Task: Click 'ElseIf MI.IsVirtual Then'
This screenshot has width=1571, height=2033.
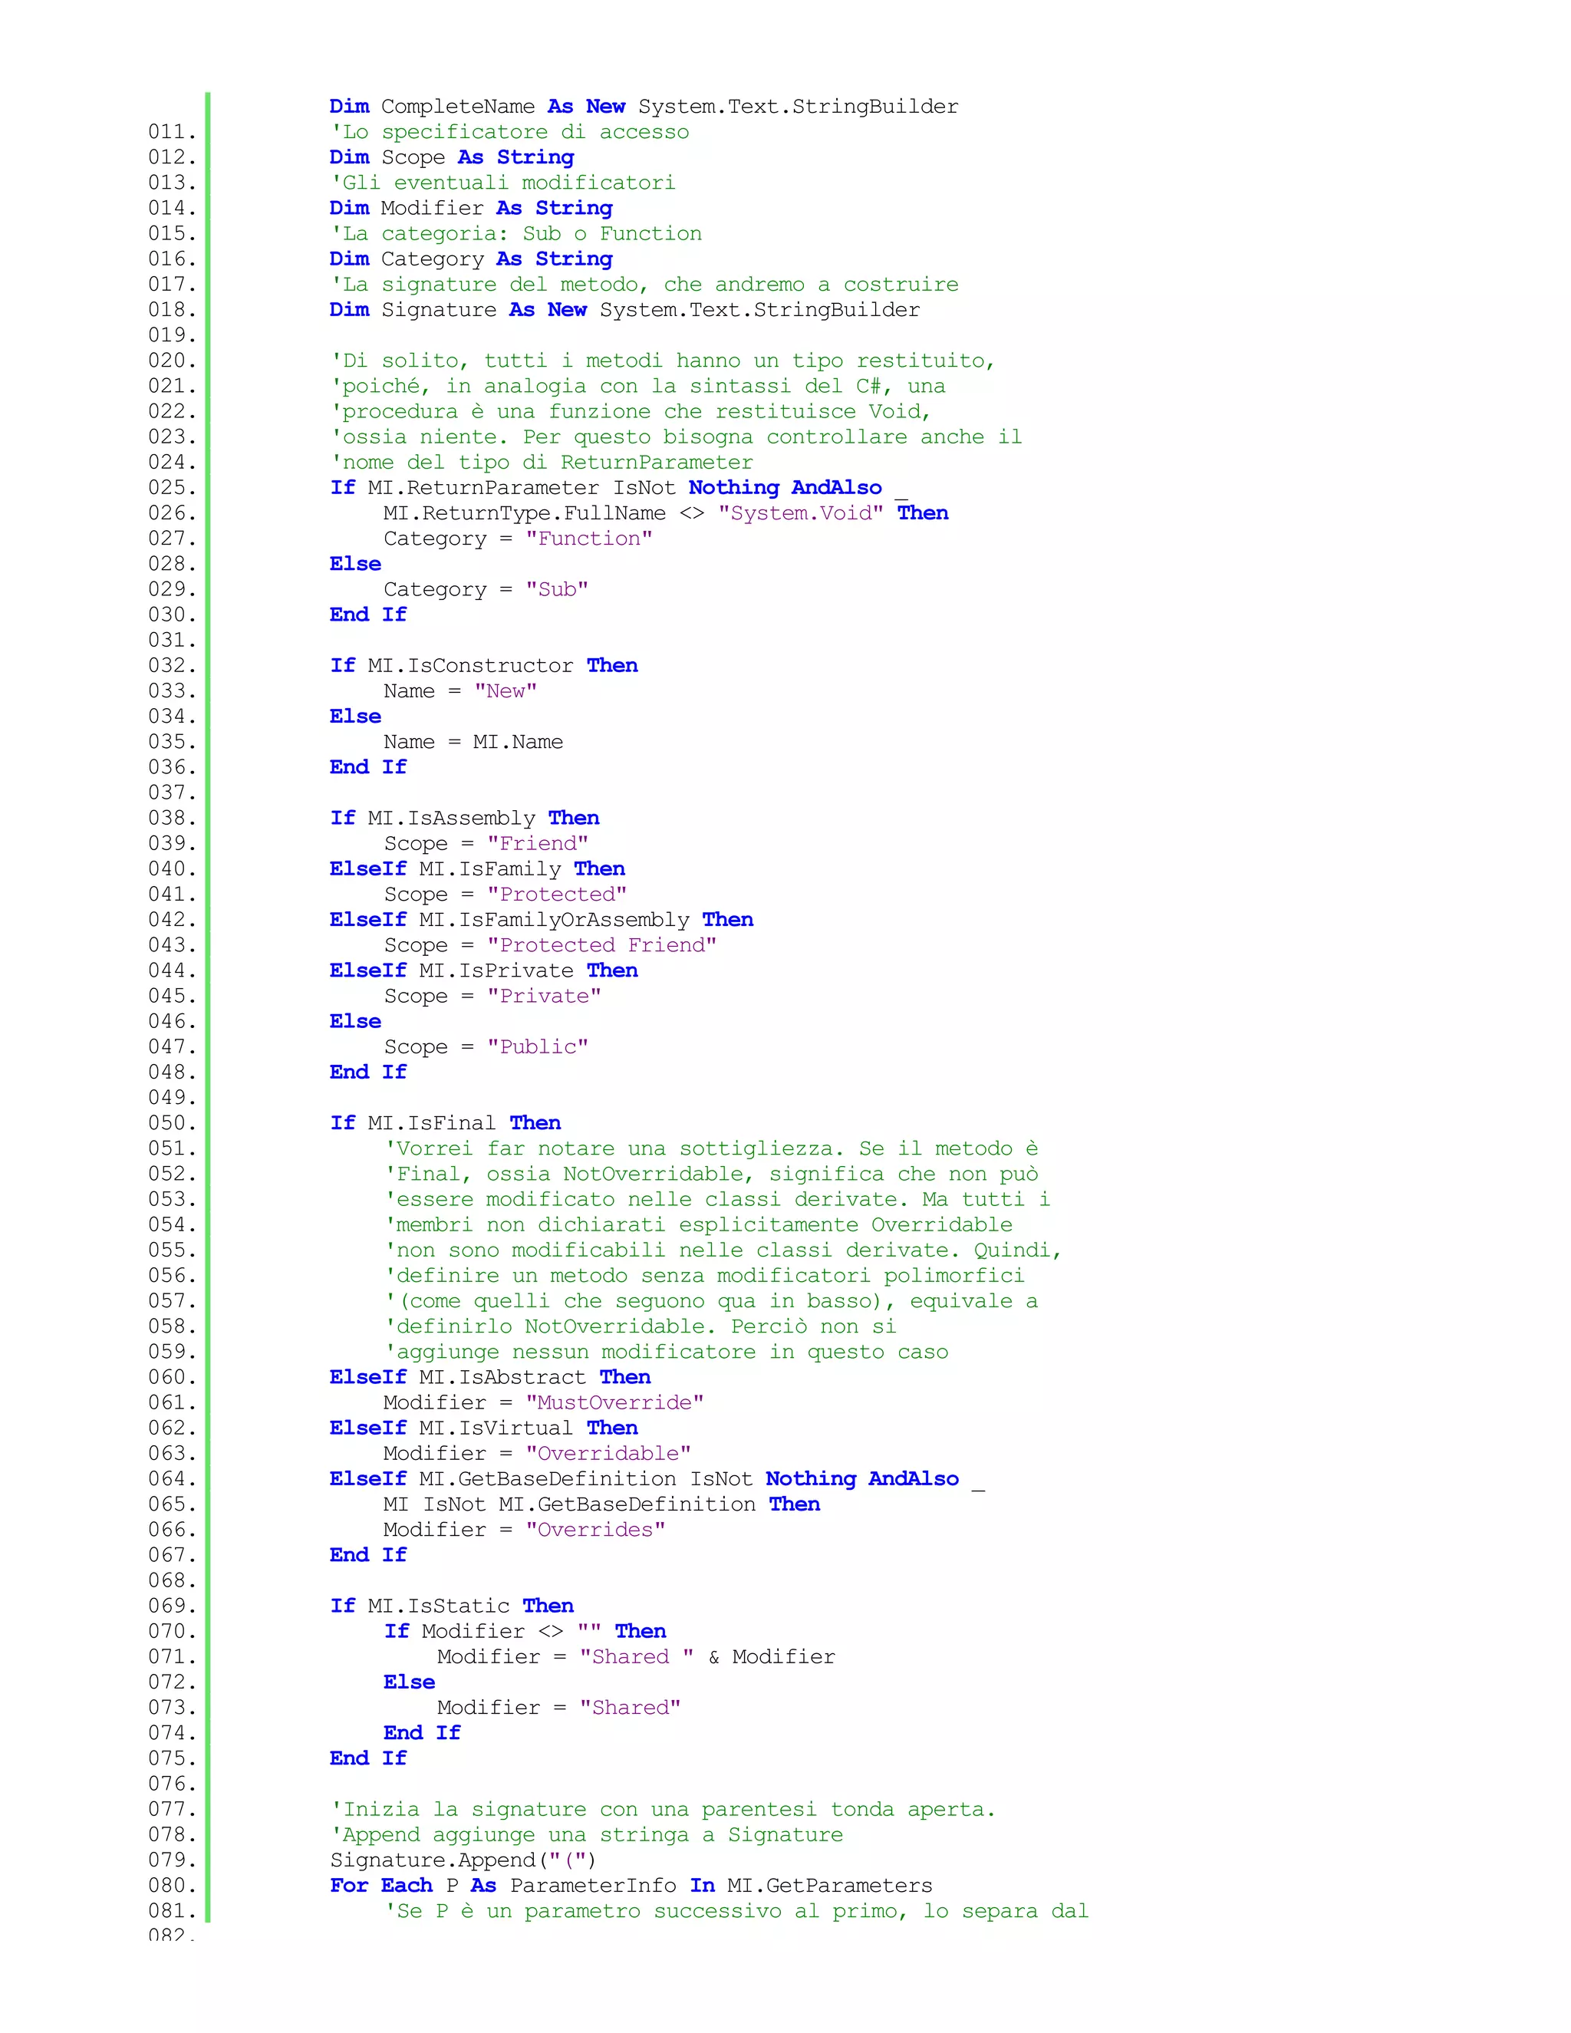Action: point(484,1428)
